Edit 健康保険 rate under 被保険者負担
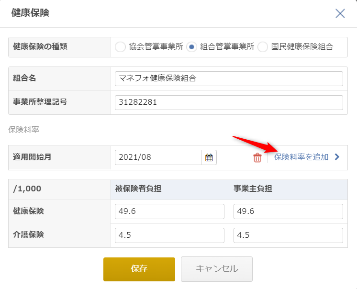Image resolution: width=357 pixels, height=289 pixels. pyautogui.click(x=169, y=211)
